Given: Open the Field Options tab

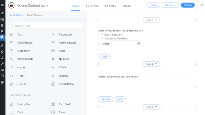Looking at the screenshot, I should [35, 15].
